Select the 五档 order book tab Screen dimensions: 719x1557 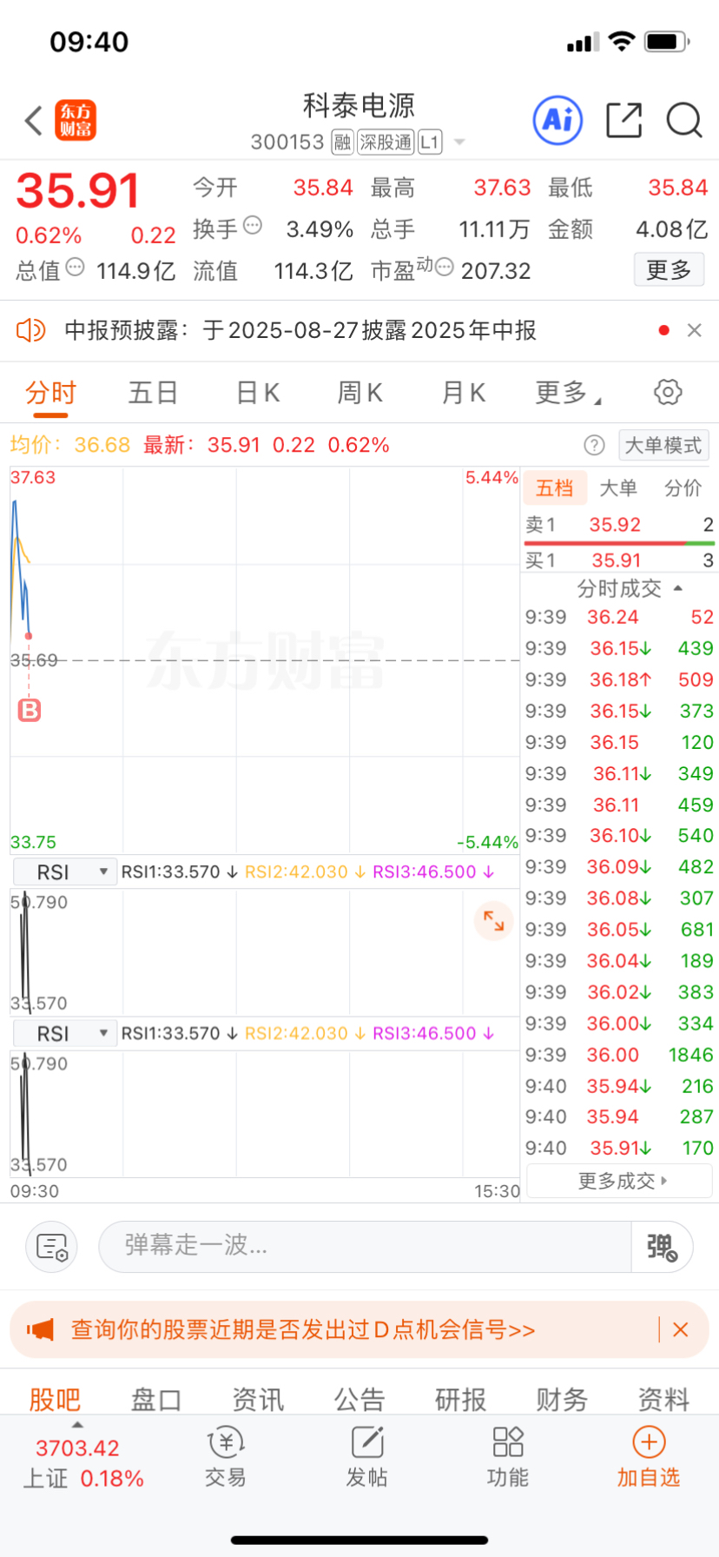pos(555,488)
